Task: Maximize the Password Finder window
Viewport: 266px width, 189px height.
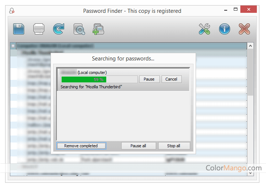Action: [x=236, y=9]
